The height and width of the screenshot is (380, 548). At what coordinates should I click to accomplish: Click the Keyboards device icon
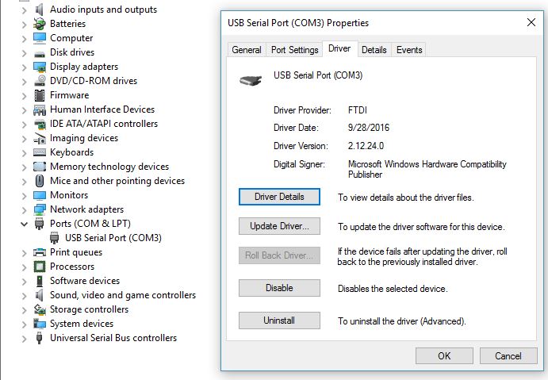[x=40, y=152]
